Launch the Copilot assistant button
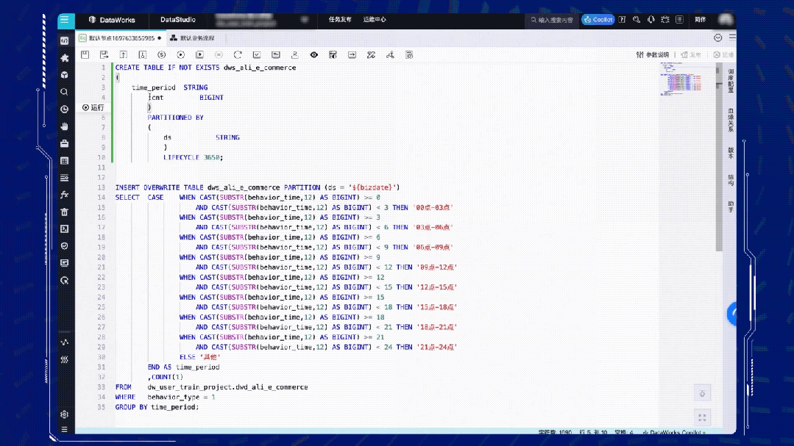Viewport: 794px width, 446px height. pyautogui.click(x=598, y=20)
